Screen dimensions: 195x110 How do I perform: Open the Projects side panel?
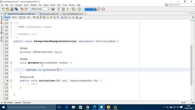(2, 20)
